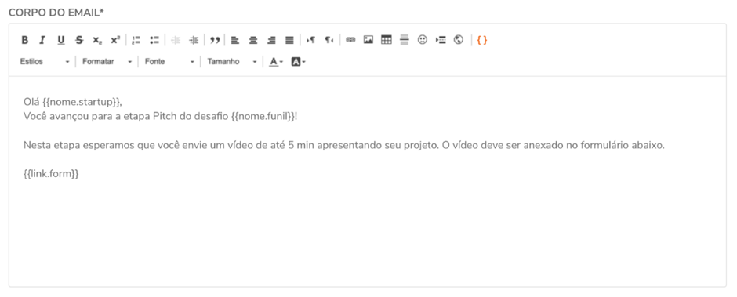Click on the {{link.form}} placeholder

click(51, 174)
